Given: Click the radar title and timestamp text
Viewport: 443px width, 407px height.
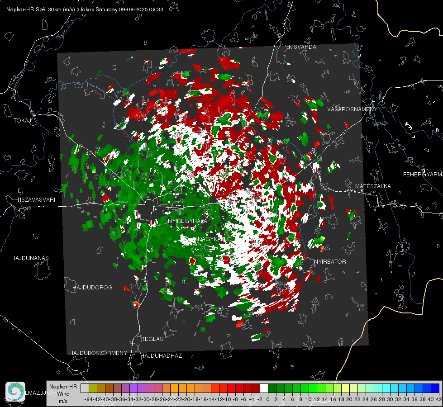Looking at the screenshot, I should [x=85, y=9].
